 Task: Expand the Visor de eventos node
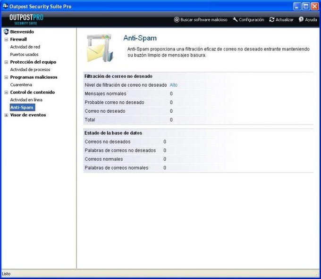pyautogui.click(x=6, y=115)
